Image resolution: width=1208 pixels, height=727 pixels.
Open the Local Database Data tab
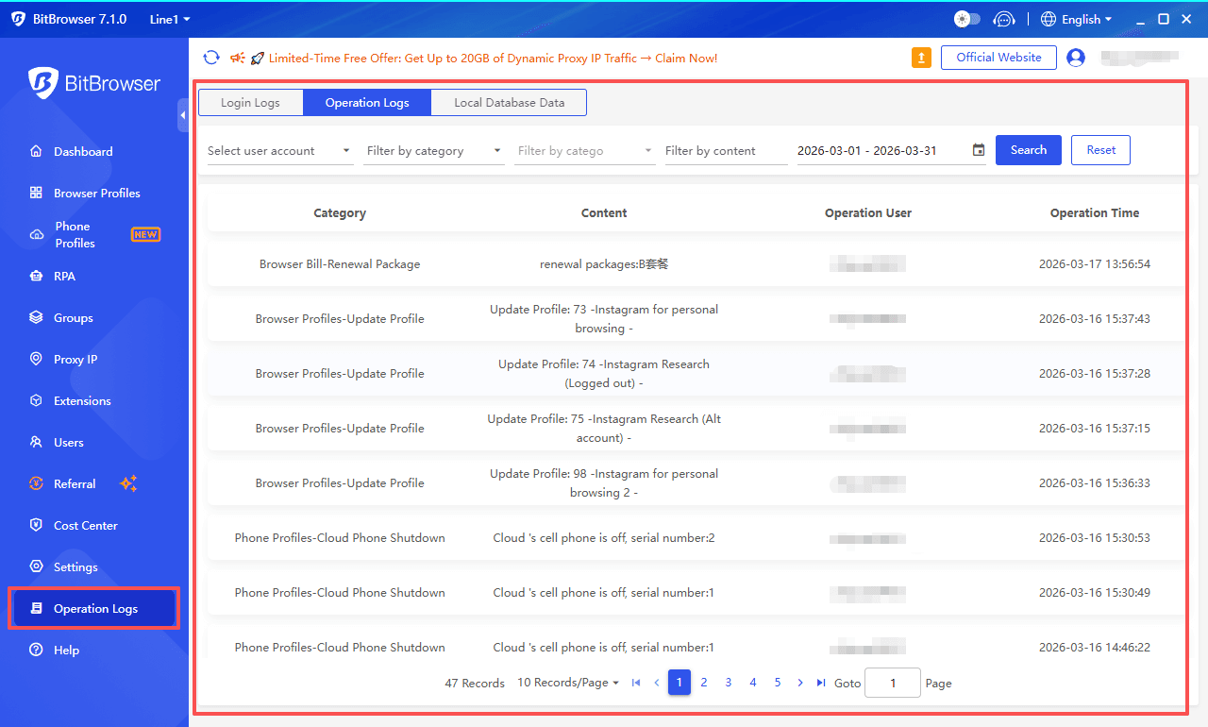pyautogui.click(x=509, y=102)
